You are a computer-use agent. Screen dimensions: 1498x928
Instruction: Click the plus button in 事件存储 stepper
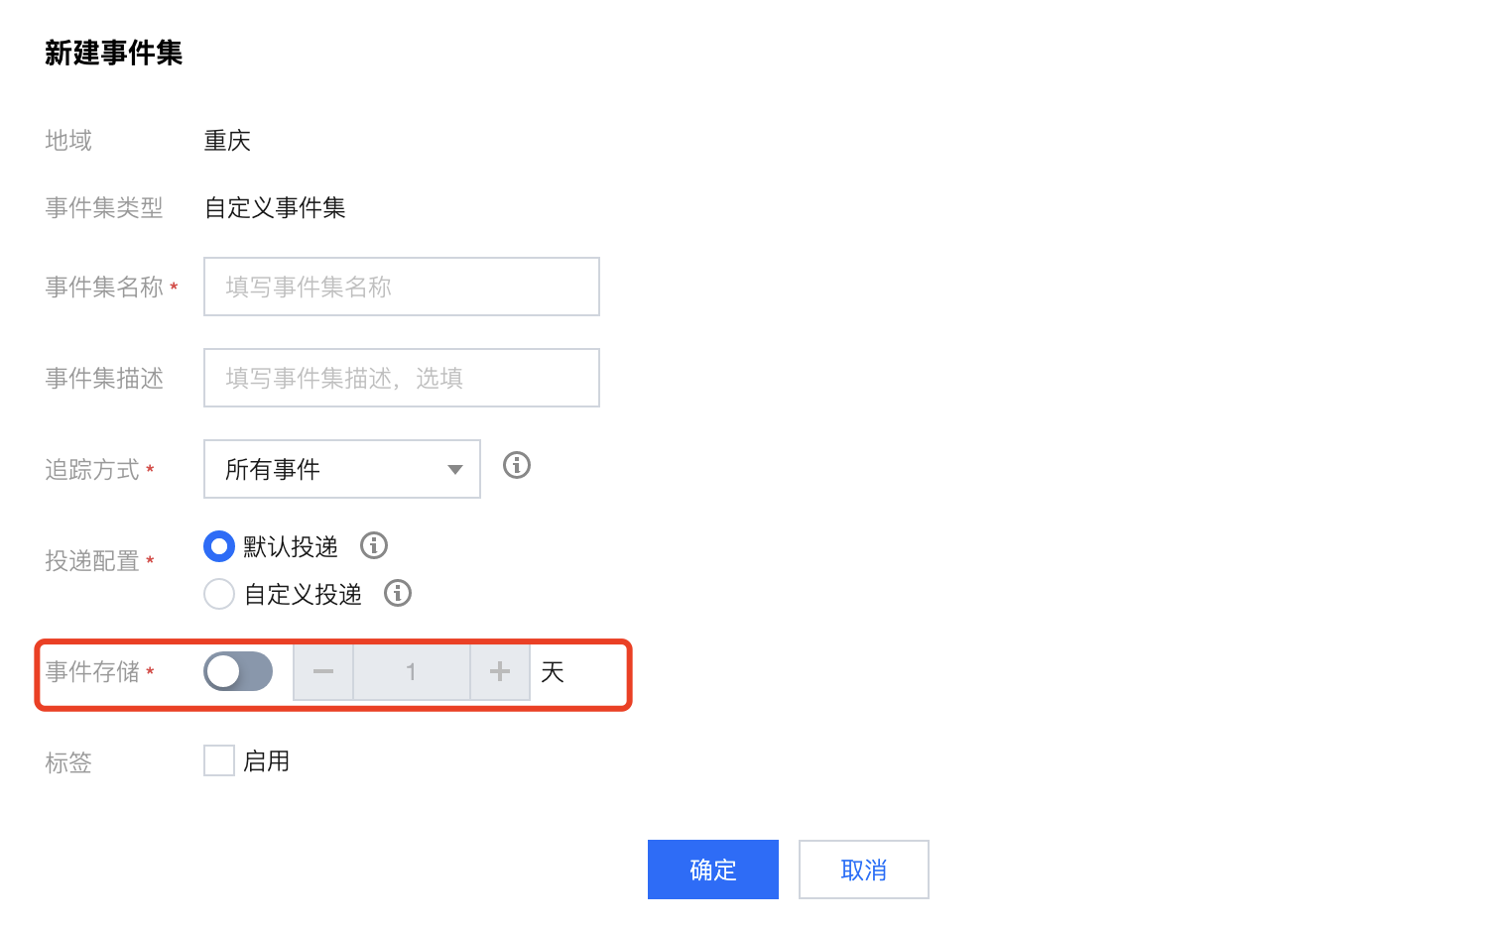coord(500,672)
